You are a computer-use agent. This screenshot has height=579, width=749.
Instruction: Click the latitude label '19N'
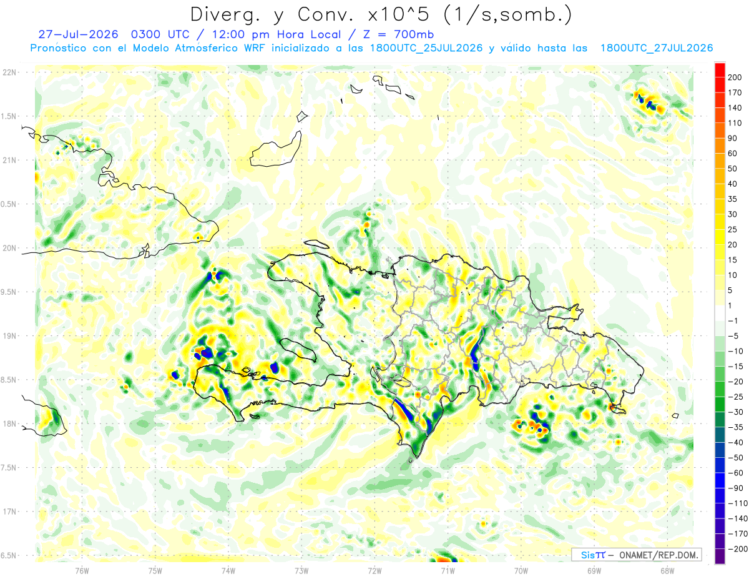(x=10, y=336)
